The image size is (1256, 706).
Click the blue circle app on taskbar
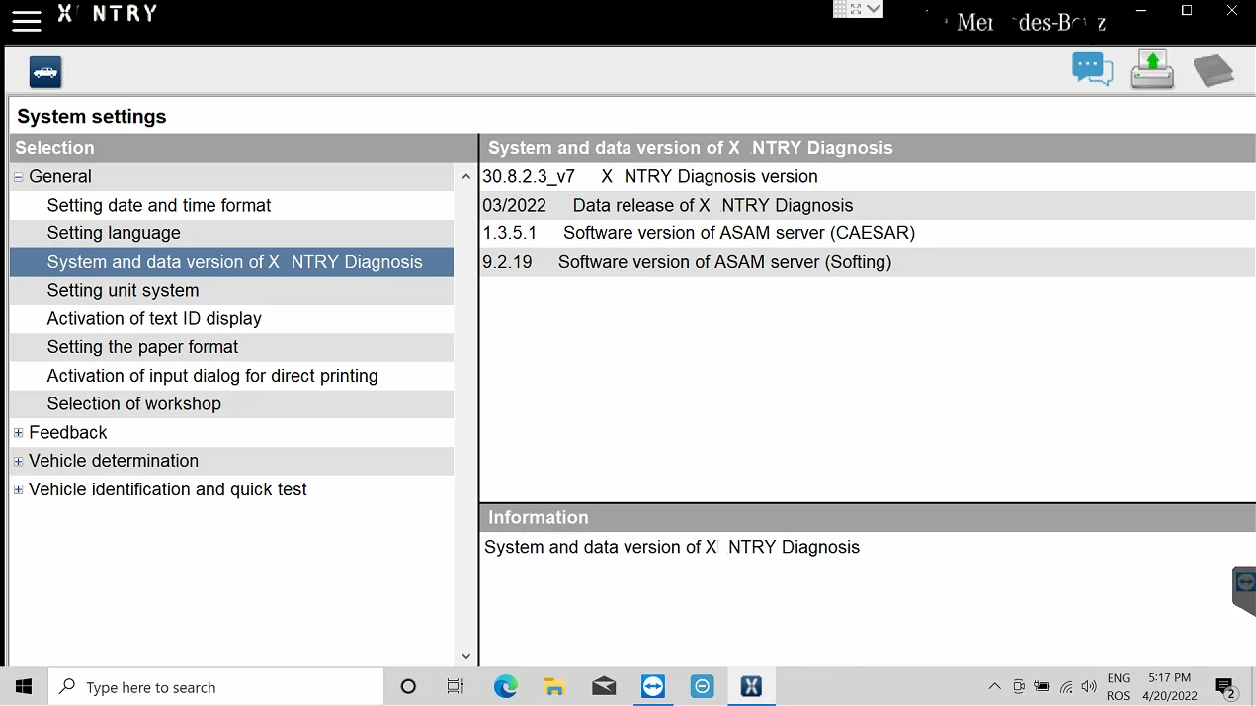(x=703, y=687)
